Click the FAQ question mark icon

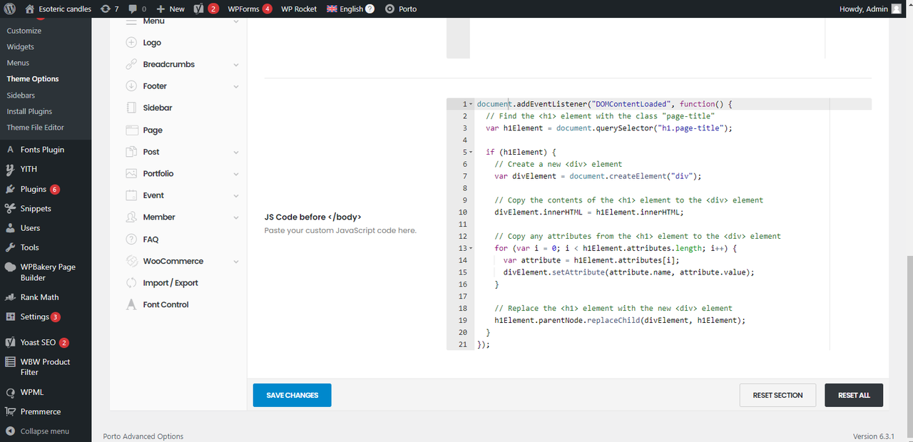click(131, 240)
